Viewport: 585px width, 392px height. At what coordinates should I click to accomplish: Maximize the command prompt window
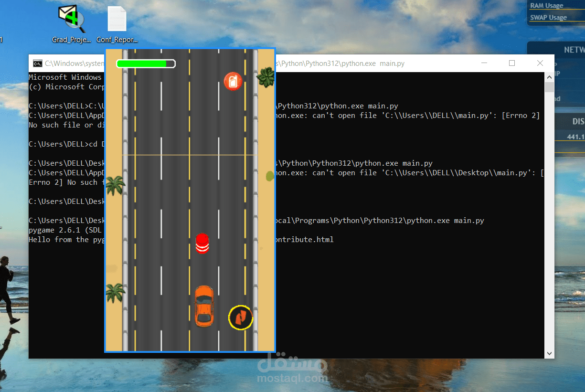coord(512,63)
